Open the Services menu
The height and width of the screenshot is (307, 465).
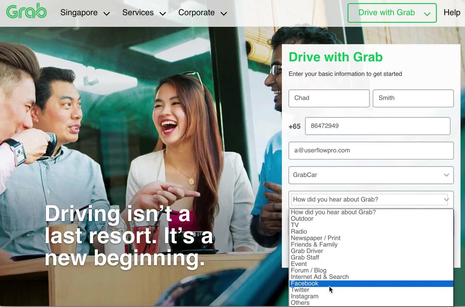click(144, 13)
